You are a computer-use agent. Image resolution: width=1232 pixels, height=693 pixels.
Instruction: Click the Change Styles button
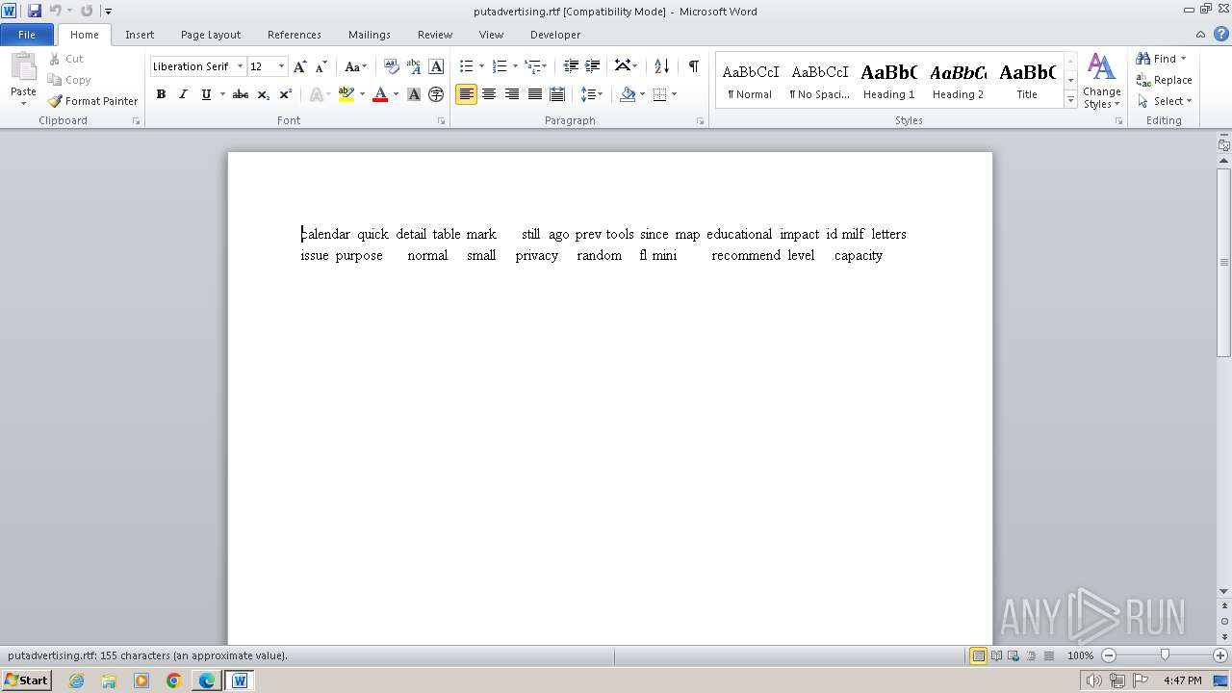pos(1102,82)
